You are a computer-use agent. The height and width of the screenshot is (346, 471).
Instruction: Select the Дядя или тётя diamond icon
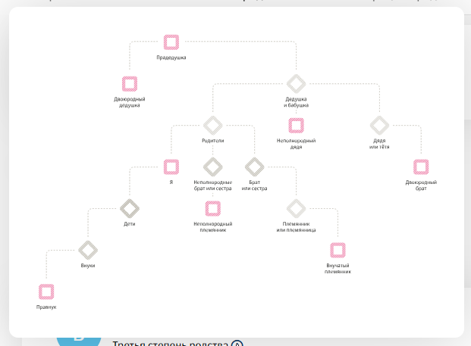pyautogui.click(x=379, y=125)
